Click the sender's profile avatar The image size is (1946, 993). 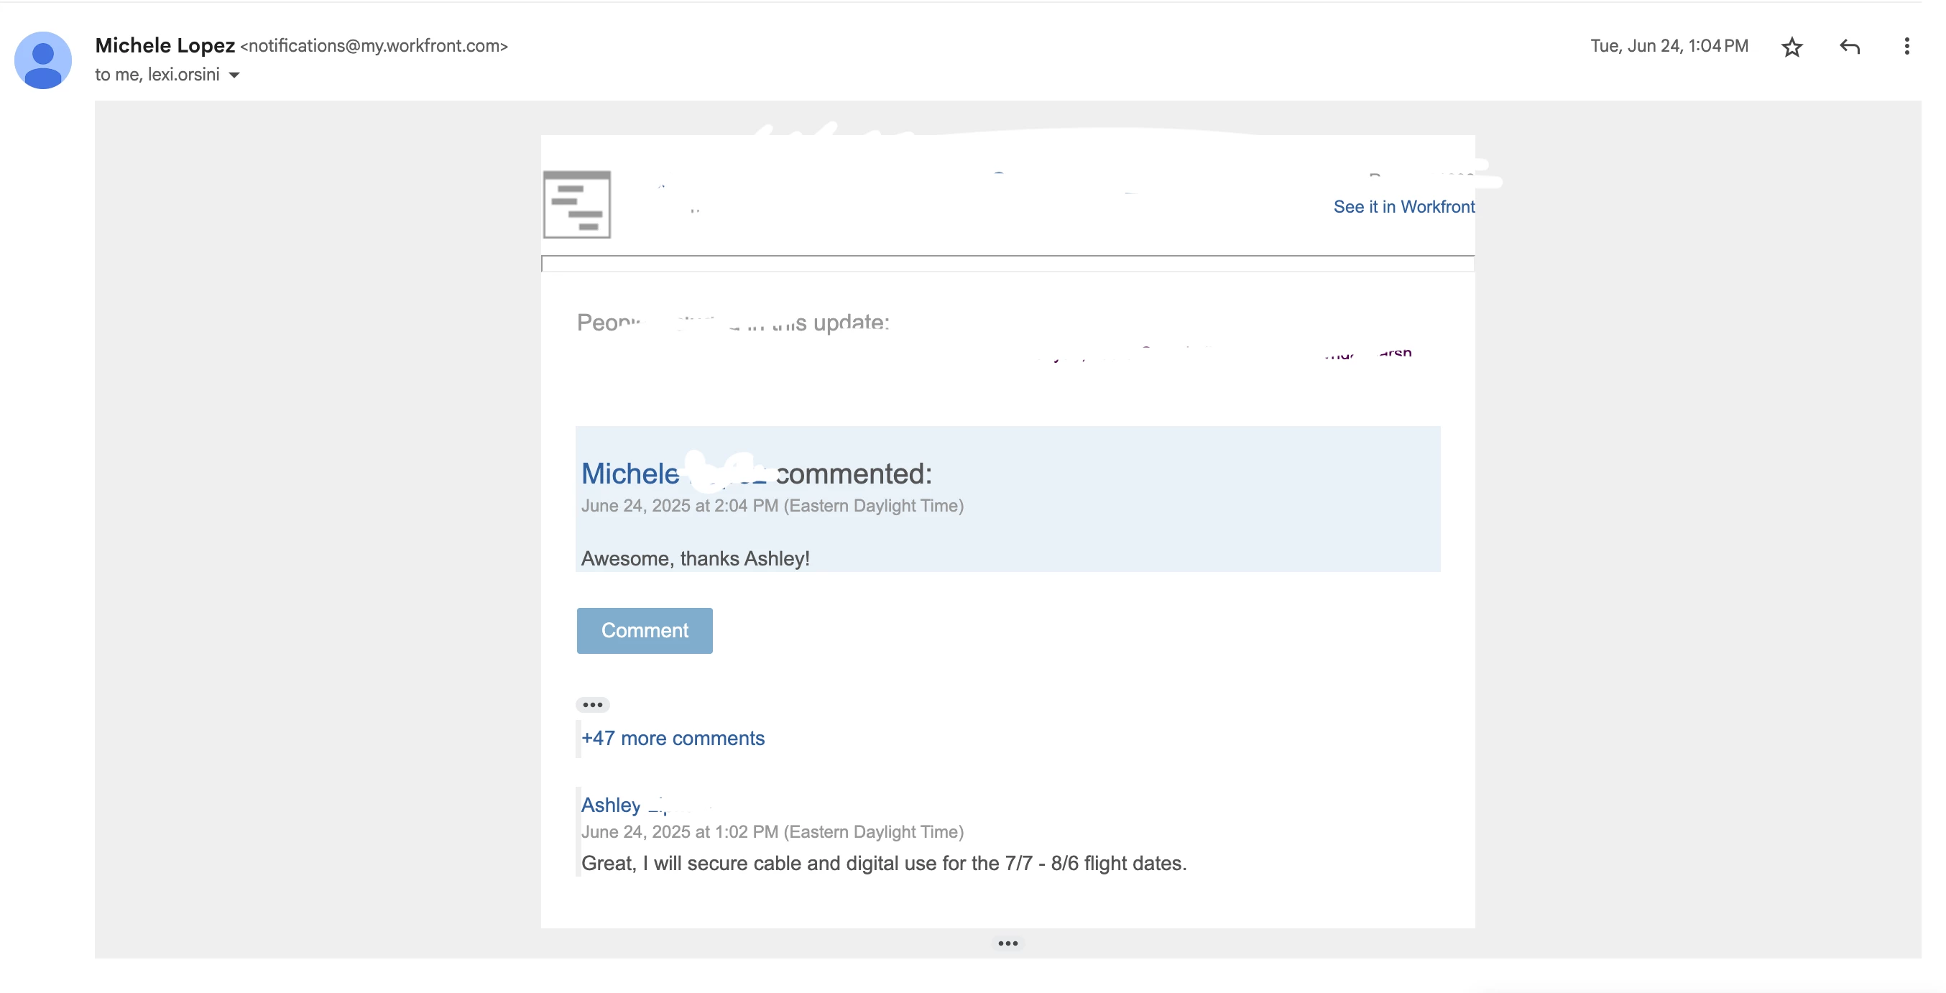pos(43,60)
